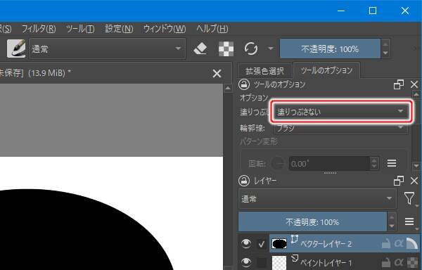
Task: Lock the ツールのオプション docker
Action: point(244,84)
